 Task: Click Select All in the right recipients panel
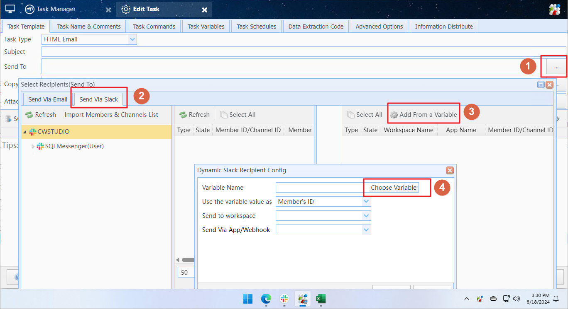(x=365, y=115)
